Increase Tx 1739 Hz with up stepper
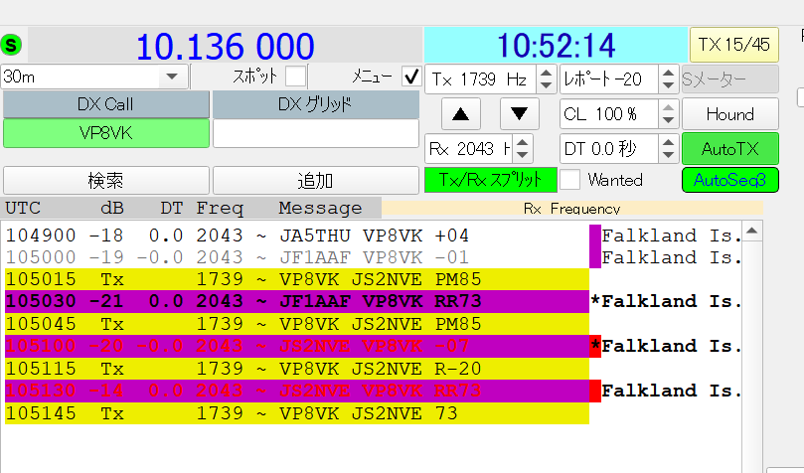 tap(546, 74)
